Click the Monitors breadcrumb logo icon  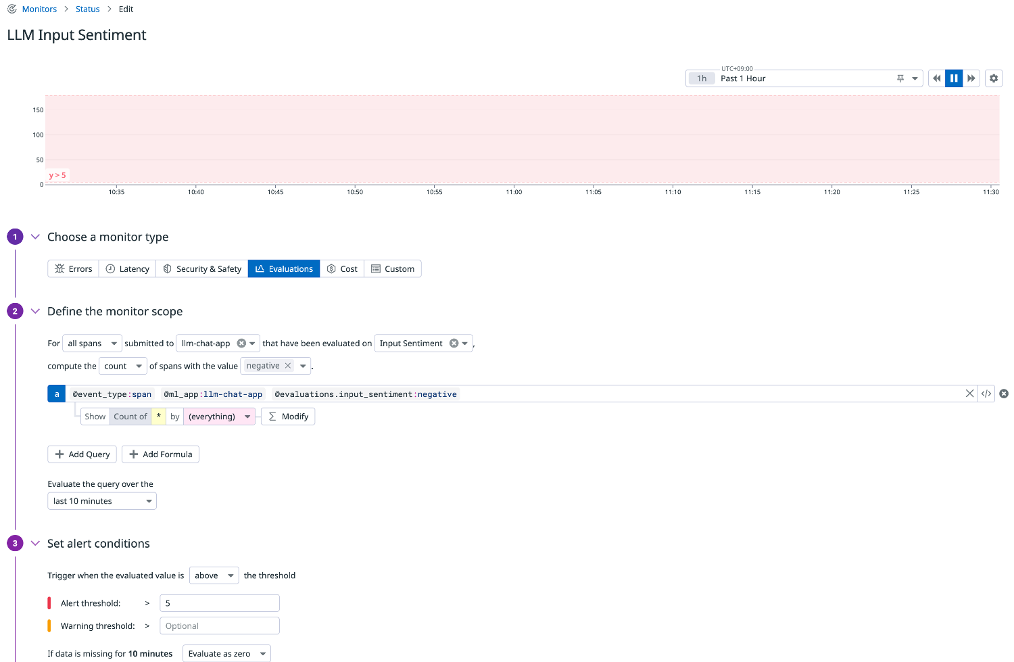click(12, 9)
